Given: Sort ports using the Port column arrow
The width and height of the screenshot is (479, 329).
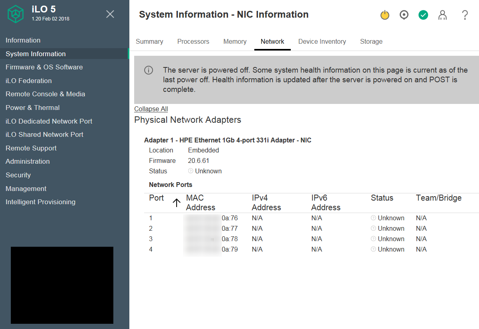Looking at the screenshot, I should coord(177,203).
